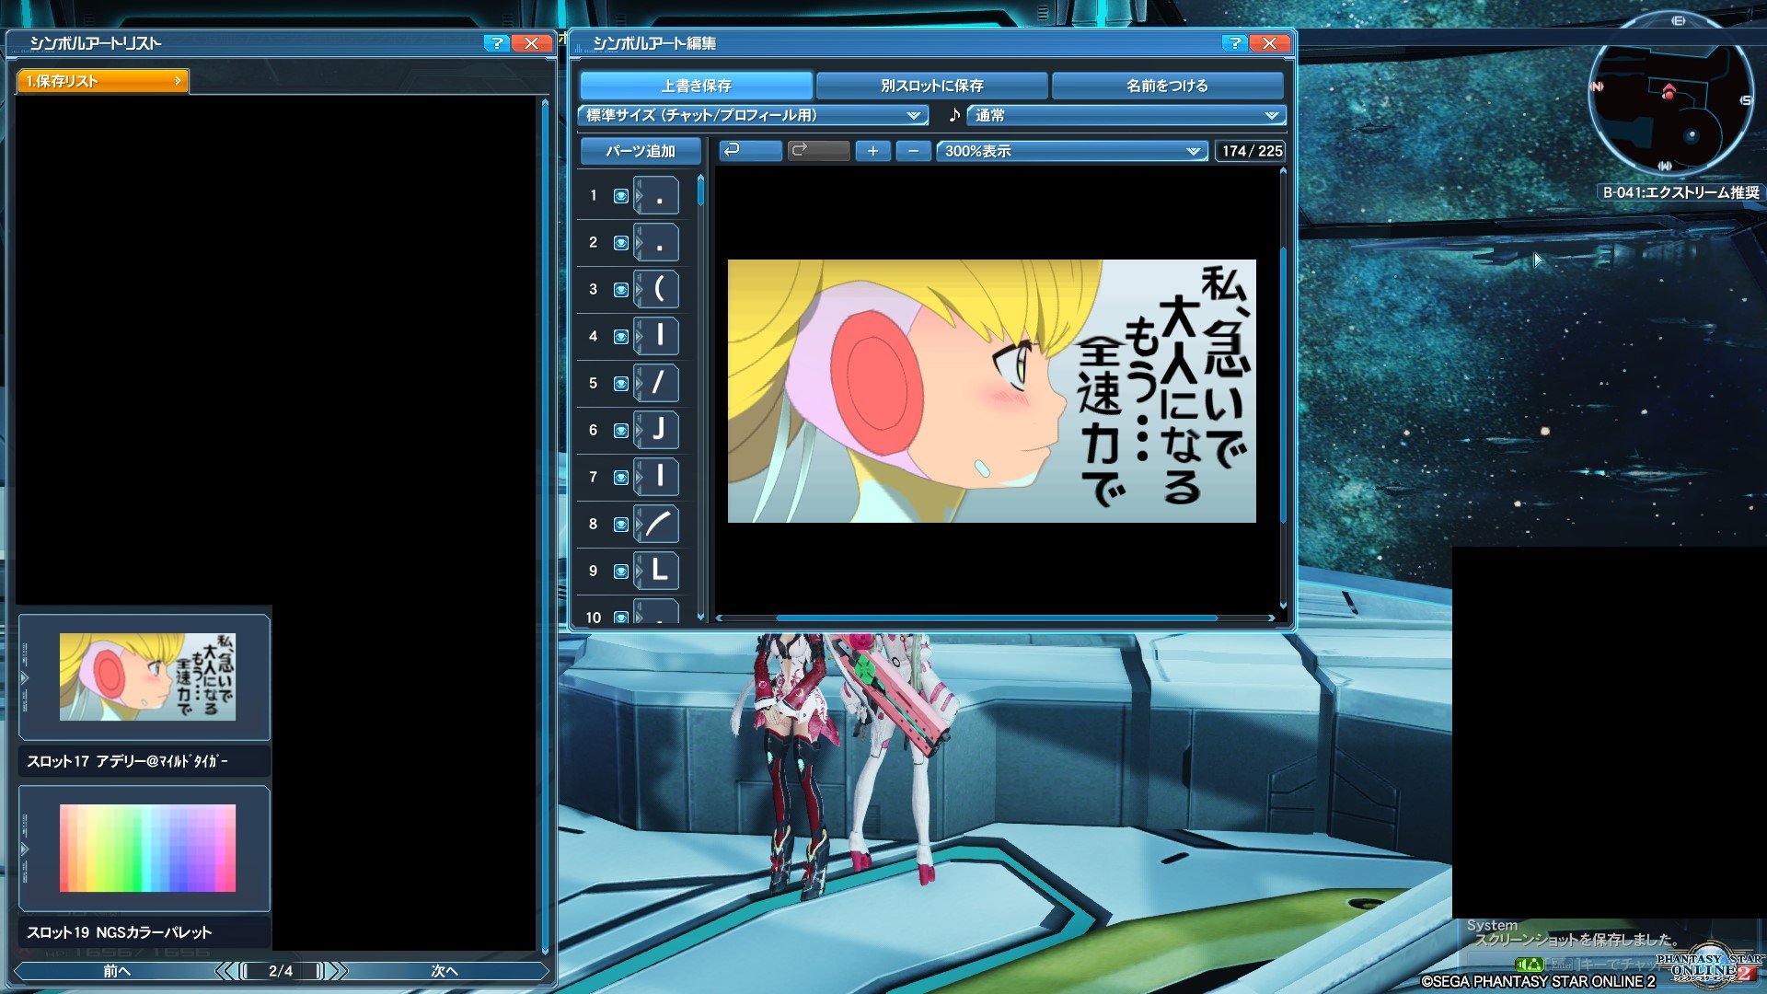
Task: Toggle visibility eye of layer 4
Action: click(x=621, y=337)
